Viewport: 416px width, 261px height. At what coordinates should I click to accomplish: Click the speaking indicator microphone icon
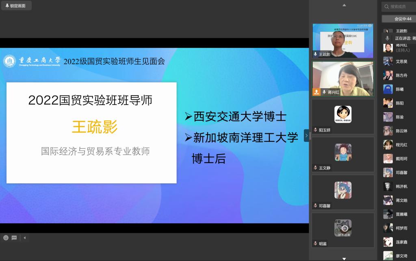click(x=388, y=38)
